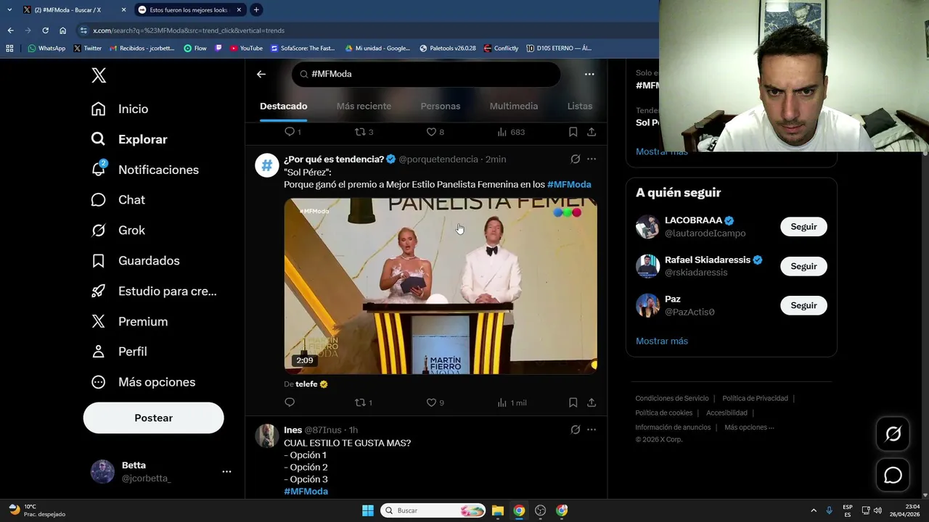Open Política de Privacidad link
Screen dimensions: 929x522
[755, 398]
